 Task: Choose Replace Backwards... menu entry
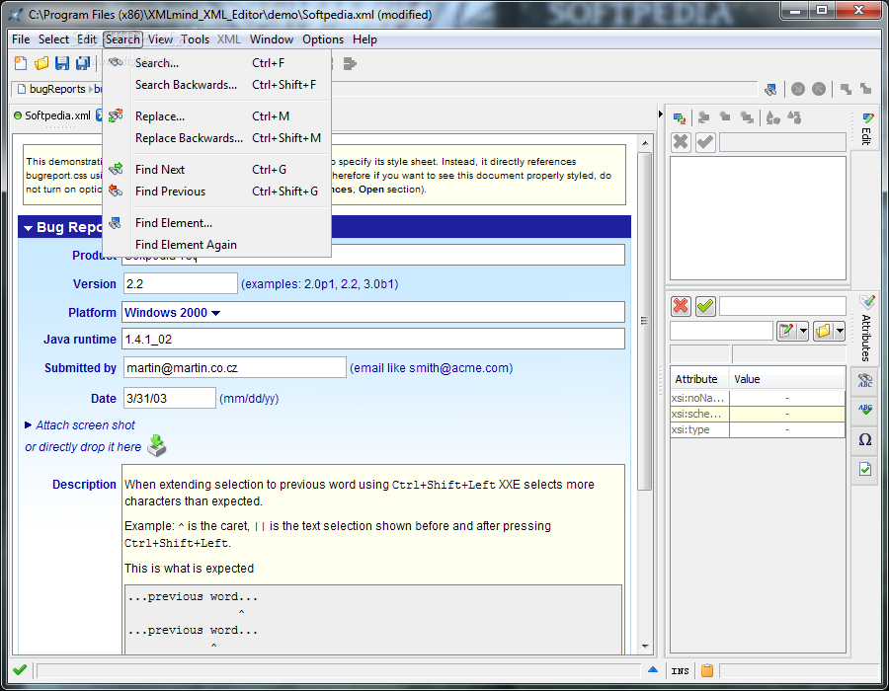point(217,138)
